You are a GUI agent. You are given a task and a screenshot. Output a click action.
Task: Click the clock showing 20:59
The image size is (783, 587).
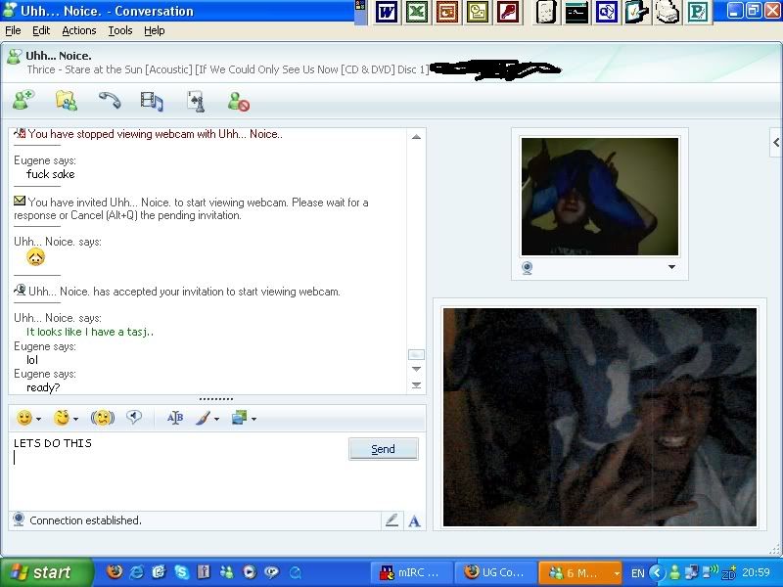coord(756,572)
